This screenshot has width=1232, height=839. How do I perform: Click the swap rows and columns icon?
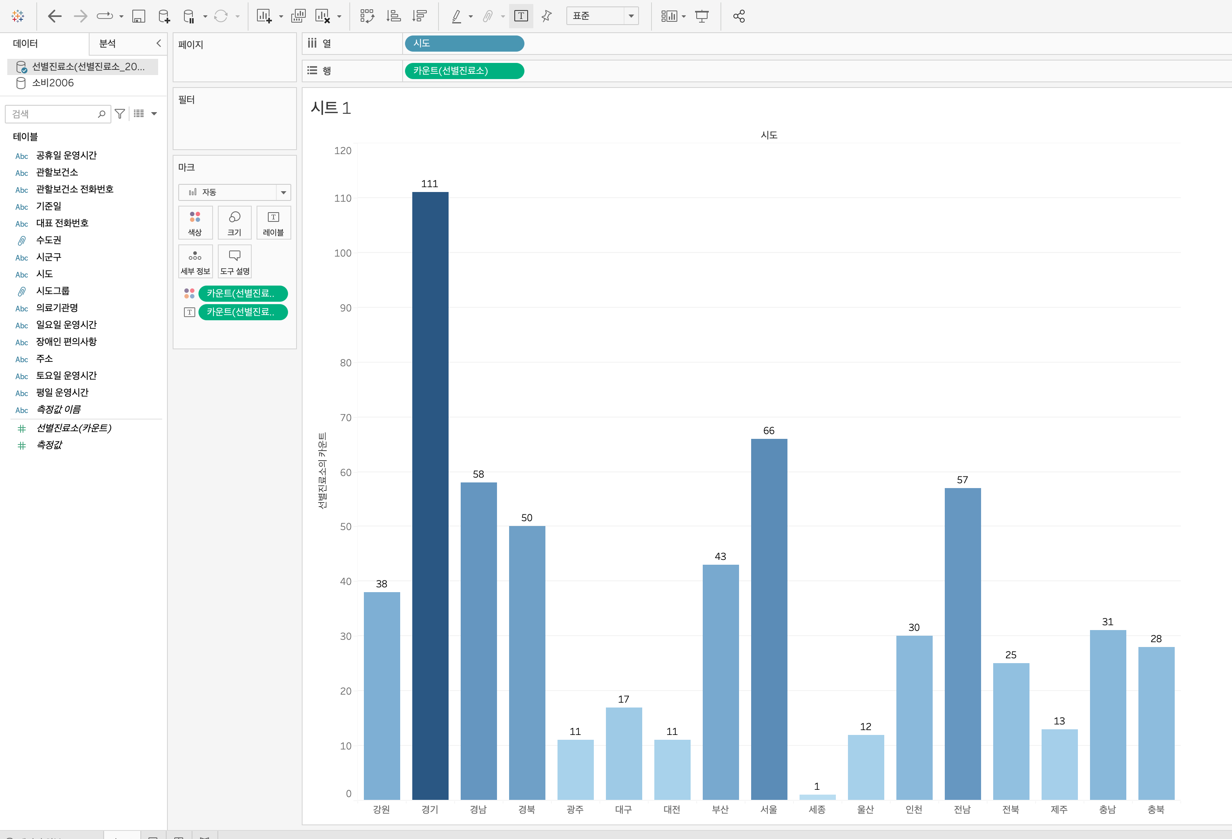point(367,17)
